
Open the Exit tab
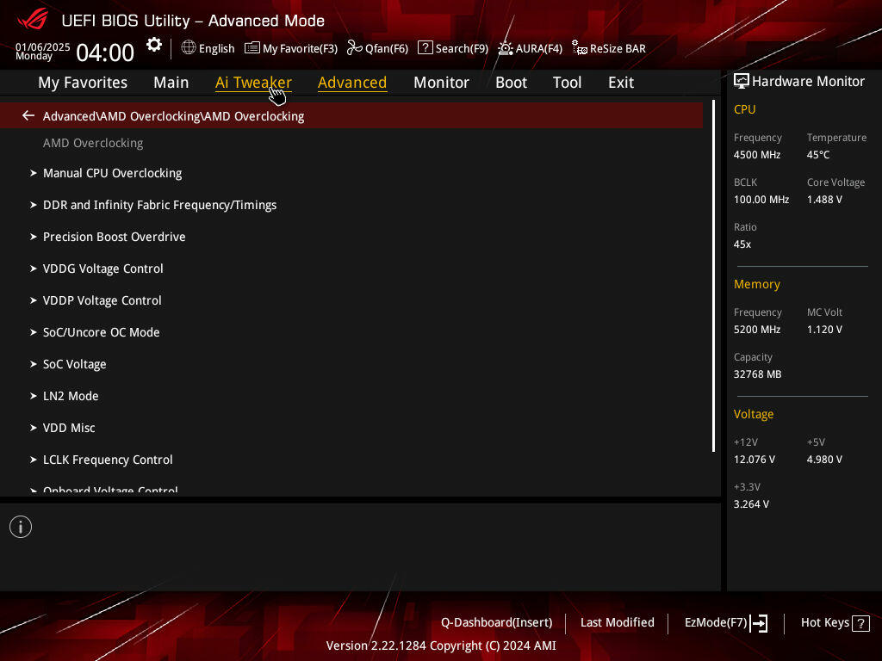click(x=621, y=83)
